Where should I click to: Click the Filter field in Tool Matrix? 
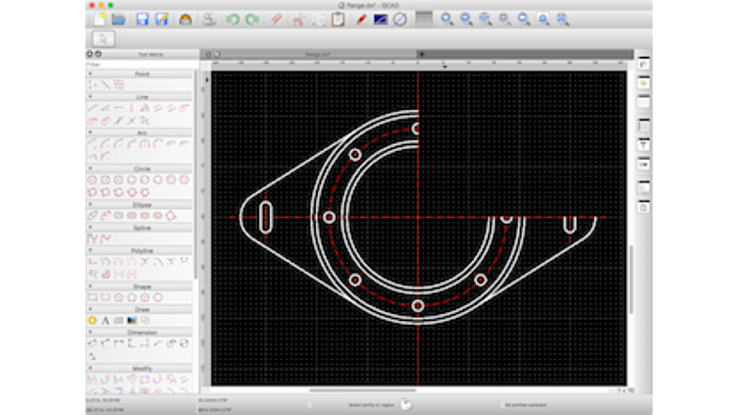142,65
